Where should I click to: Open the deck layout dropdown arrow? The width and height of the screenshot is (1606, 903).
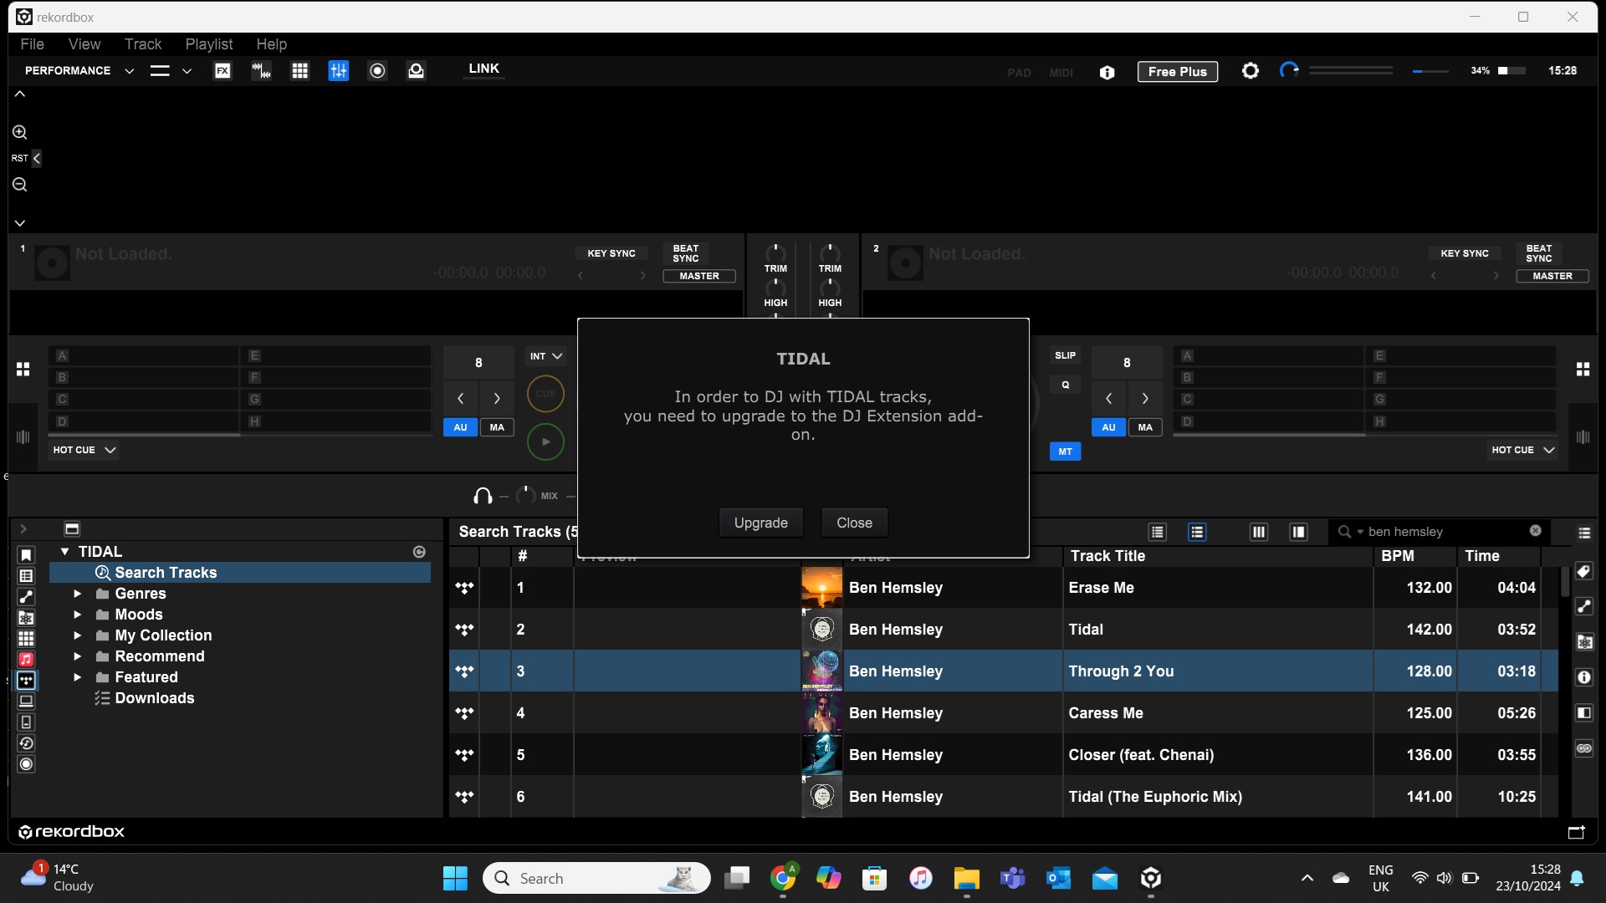(x=187, y=71)
